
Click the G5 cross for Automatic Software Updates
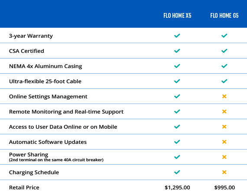(224, 142)
